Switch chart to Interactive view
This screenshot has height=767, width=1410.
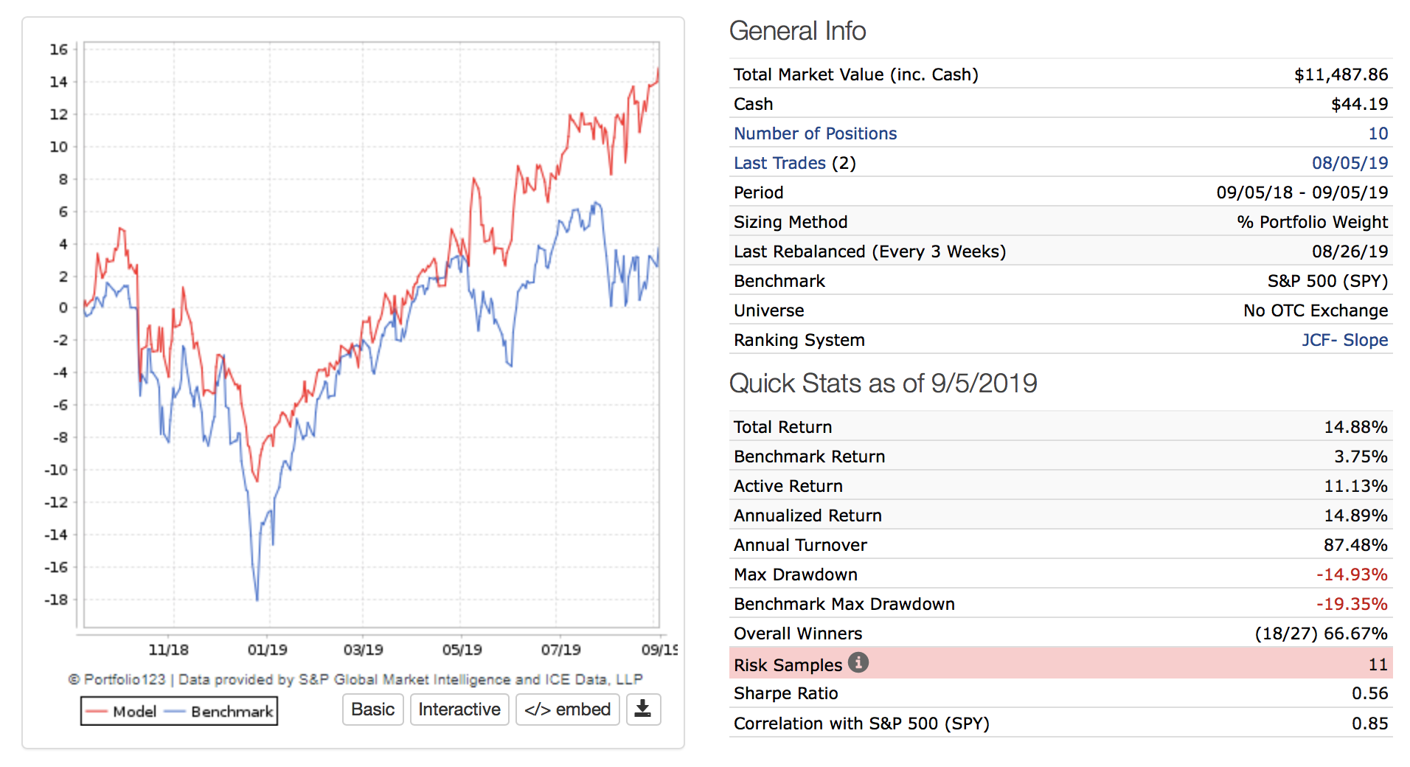pos(459,709)
